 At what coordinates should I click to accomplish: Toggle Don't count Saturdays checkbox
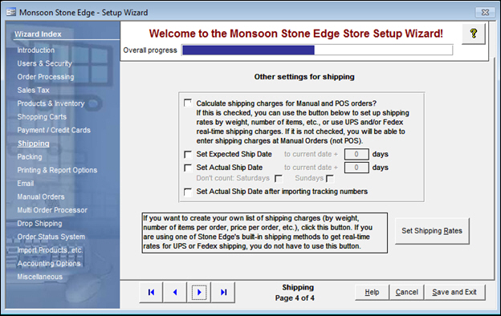(x=279, y=178)
